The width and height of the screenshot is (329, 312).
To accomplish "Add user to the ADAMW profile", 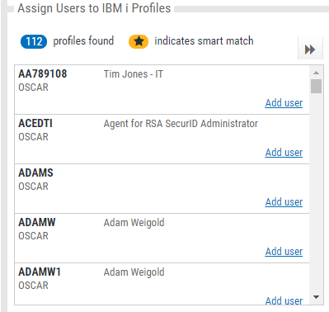I will pos(284,251).
